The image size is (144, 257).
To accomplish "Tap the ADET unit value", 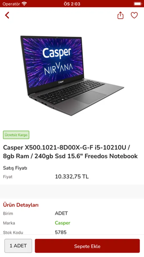I will click(x=61, y=213).
